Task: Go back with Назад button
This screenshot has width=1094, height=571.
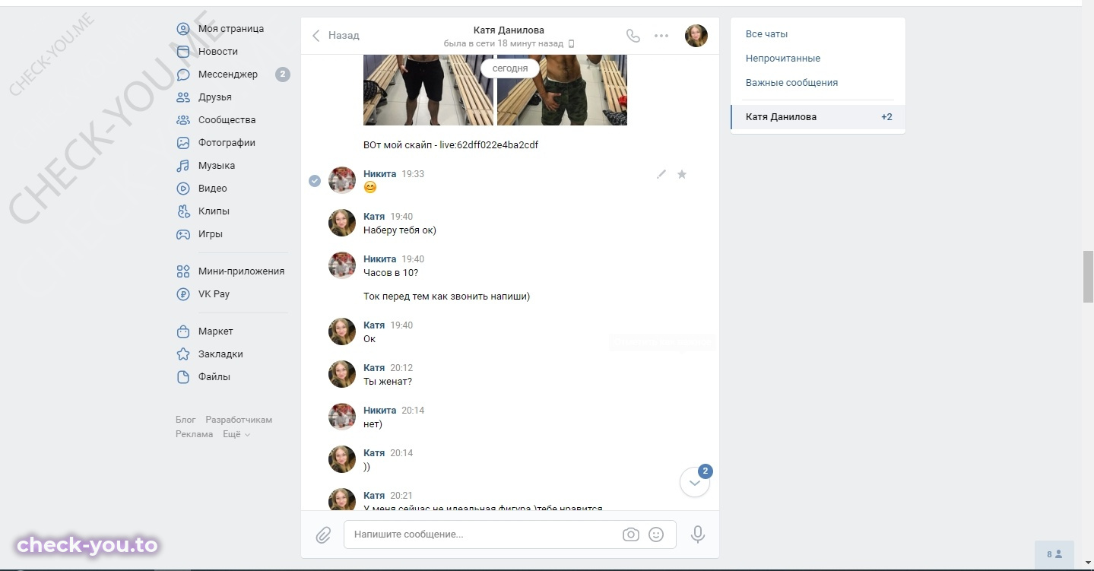Action: 336,36
